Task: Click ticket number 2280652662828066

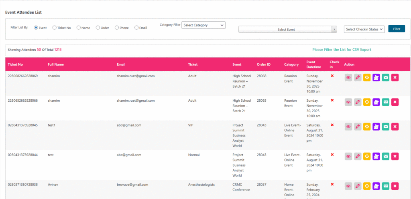Action: [x=23, y=101]
